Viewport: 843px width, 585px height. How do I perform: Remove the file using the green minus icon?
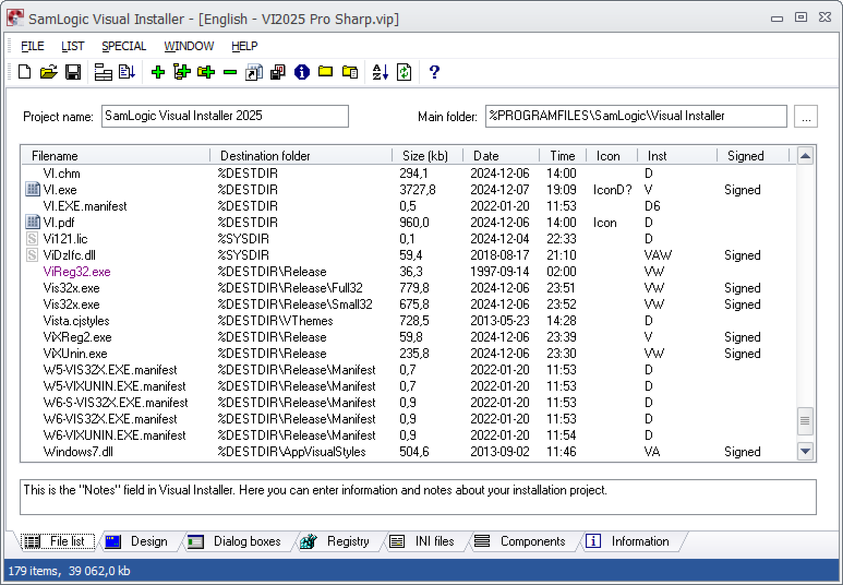coord(230,72)
